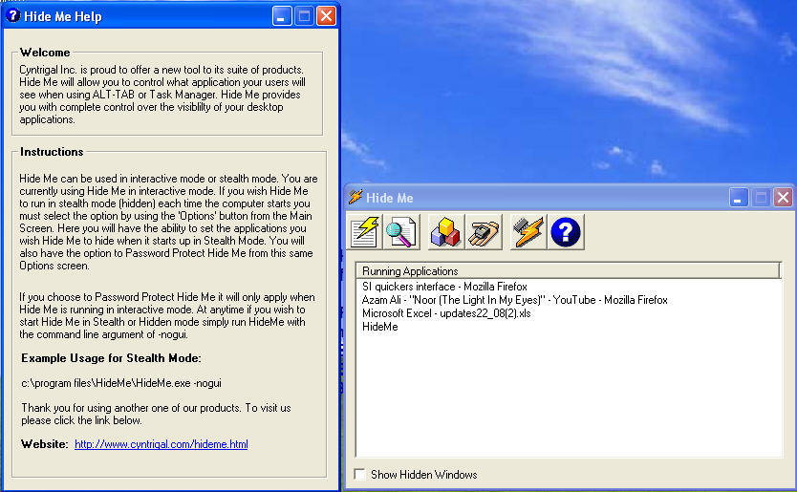This screenshot has width=797, height=492.
Task: Minimize the Hide Me main window
Action: click(739, 197)
